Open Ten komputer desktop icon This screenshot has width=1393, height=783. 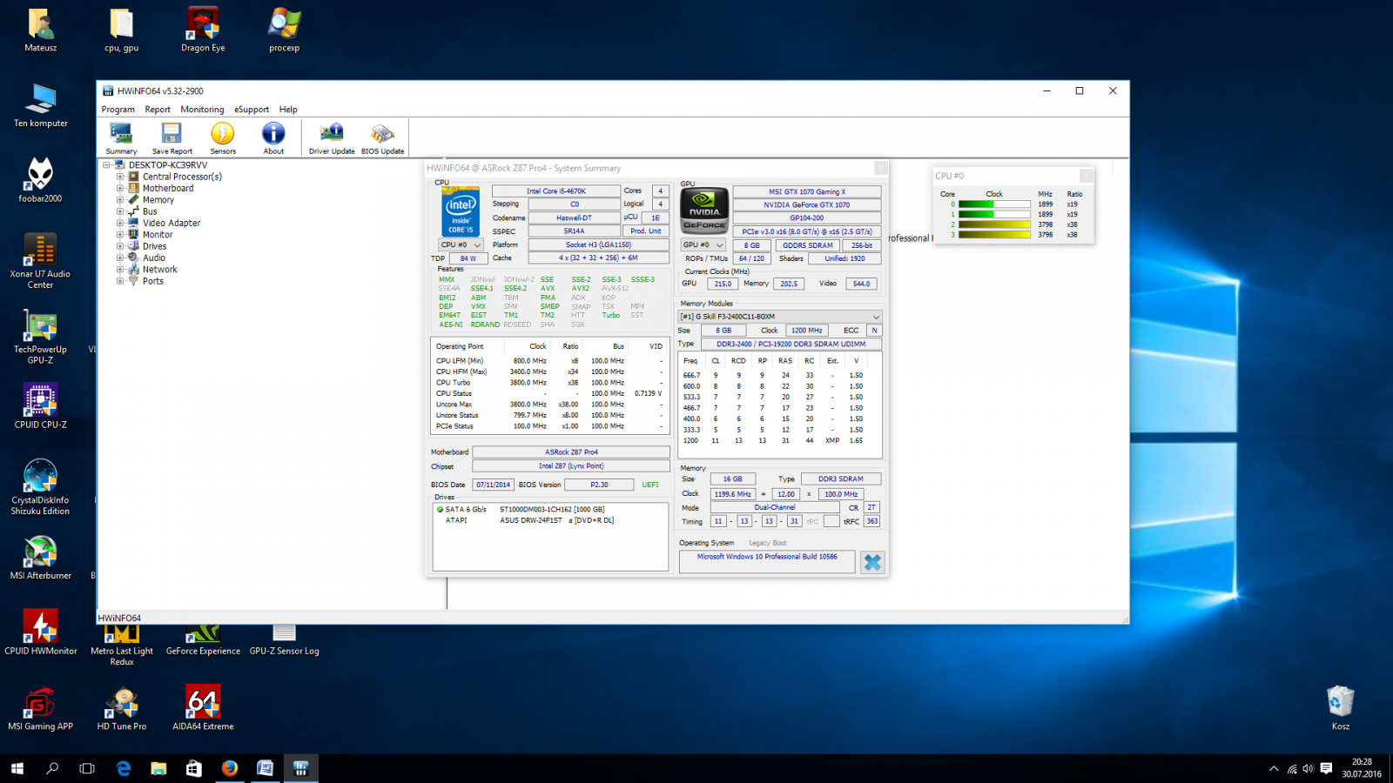pyautogui.click(x=40, y=106)
